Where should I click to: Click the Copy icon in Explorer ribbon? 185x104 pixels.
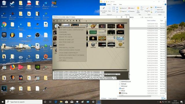[x=109, y=9]
